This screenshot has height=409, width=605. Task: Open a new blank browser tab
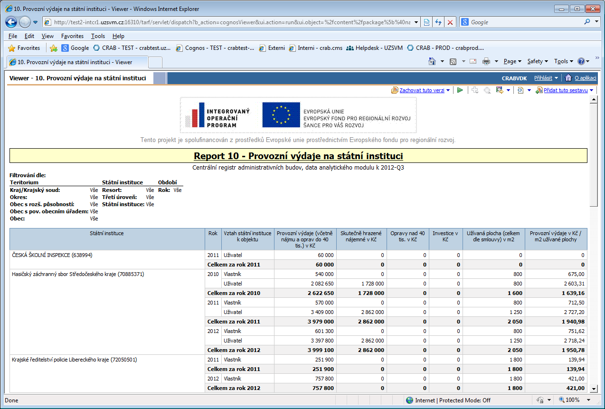155,62
